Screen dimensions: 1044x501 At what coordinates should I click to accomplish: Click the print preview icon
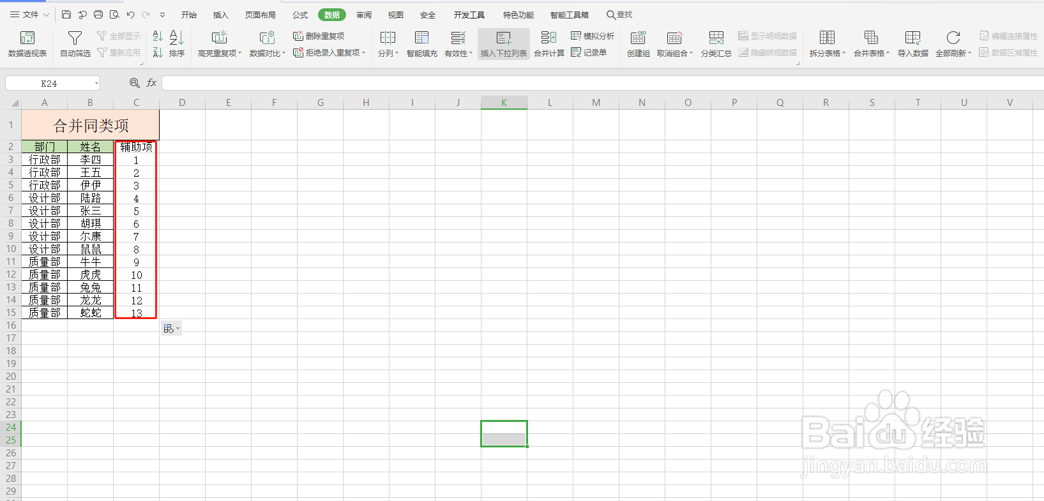coord(114,15)
